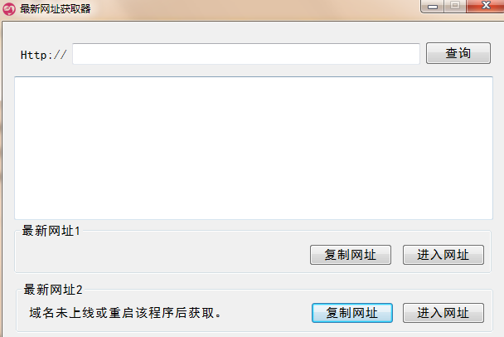Click the pink app icon in title bar
This screenshot has height=337, width=504.
9,8
